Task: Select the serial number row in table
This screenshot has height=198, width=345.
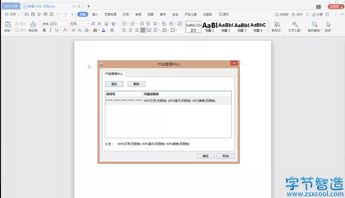Action: [168, 101]
